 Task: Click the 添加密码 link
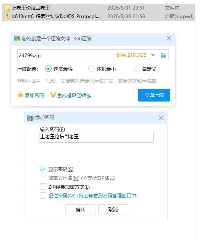(34, 96)
